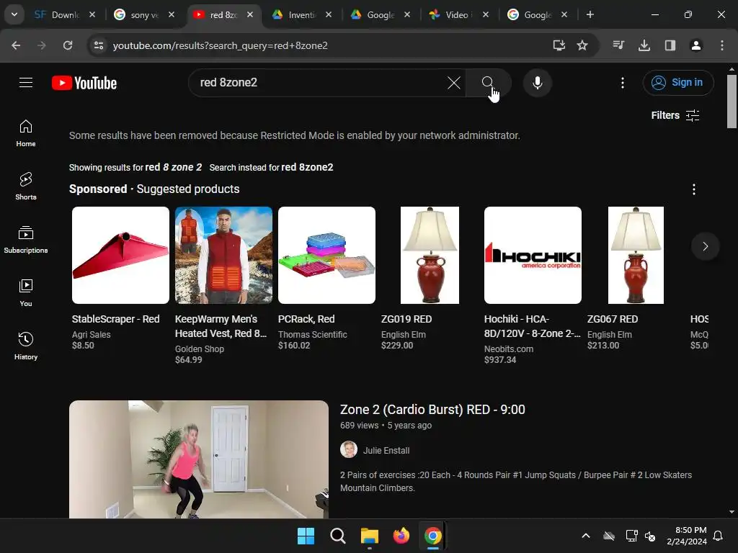Click Sign in button
738x553 pixels.
(x=678, y=83)
